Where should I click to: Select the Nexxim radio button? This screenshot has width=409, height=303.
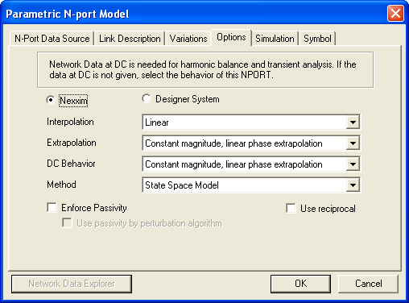click(50, 100)
